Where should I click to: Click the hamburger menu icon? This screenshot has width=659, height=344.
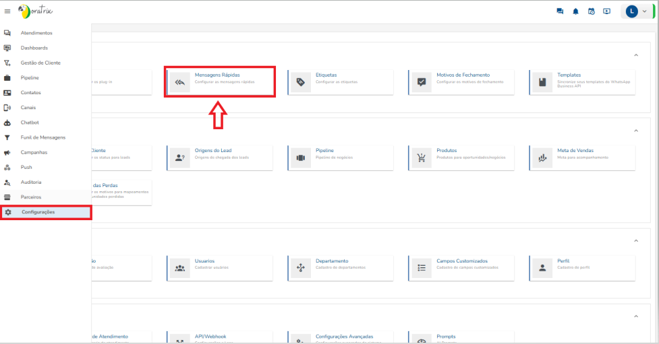pyautogui.click(x=7, y=11)
